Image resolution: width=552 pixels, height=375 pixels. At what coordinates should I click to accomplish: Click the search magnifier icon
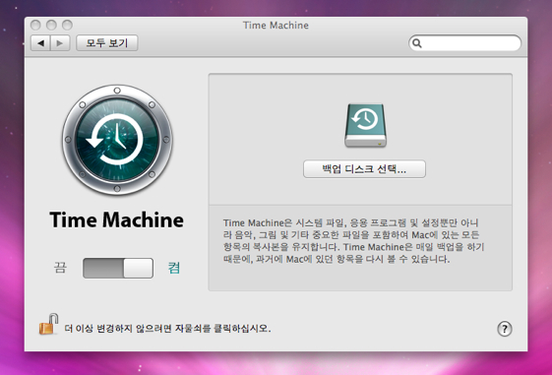[x=417, y=43]
